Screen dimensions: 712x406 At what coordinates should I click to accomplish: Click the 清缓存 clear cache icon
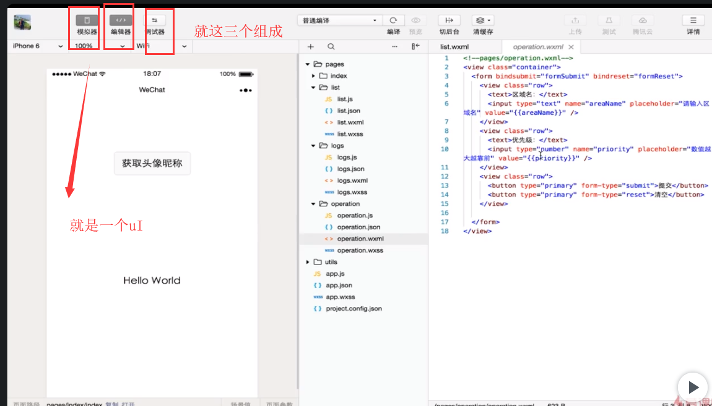(x=483, y=20)
